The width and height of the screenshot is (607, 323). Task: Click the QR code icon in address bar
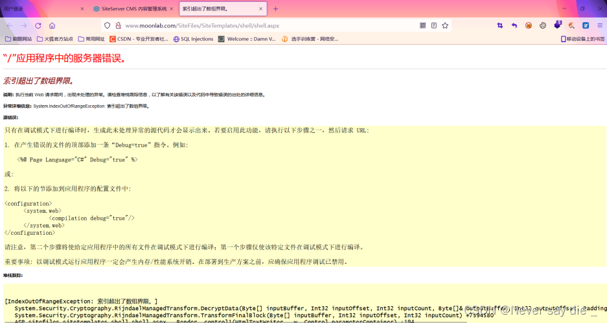coord(423,25)
